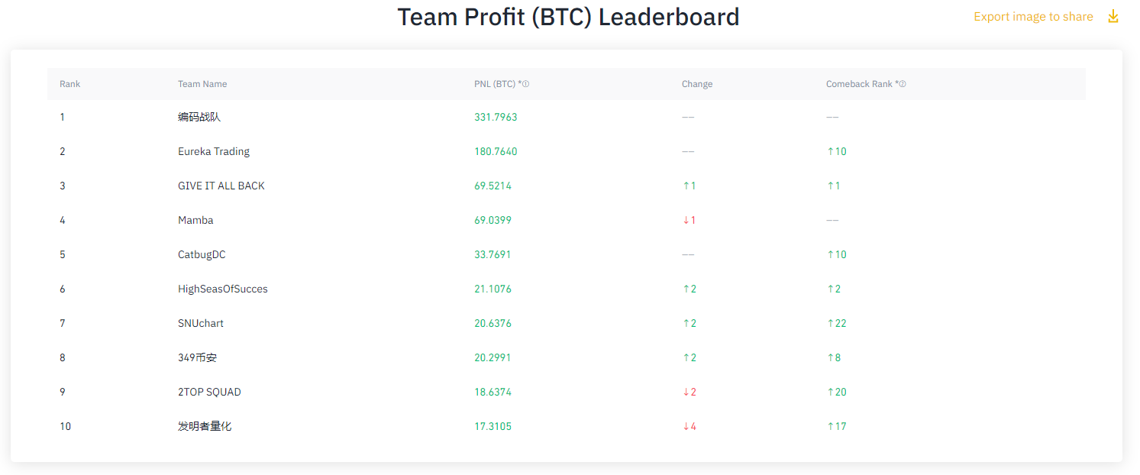Select the up-arrow indicator for SNUchart's comeback rank

[x=832, y=323]
